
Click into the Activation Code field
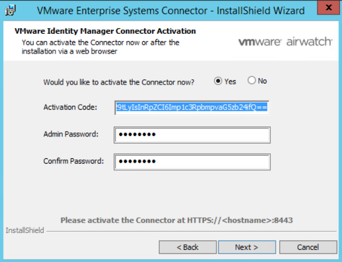pos(192,107)
